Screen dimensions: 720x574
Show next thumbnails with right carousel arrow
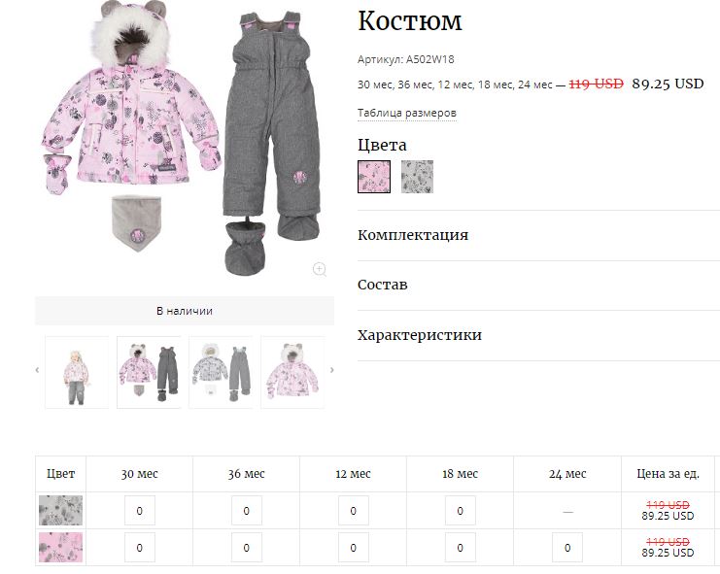tap(332, 370)
